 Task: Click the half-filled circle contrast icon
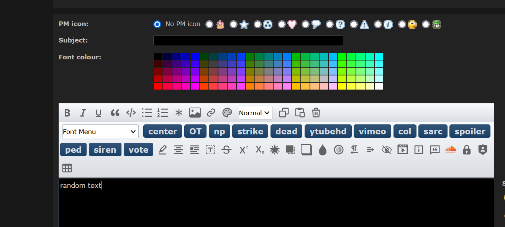(x=339, y=150)
